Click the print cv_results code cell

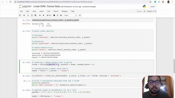(x=92, y=83)
